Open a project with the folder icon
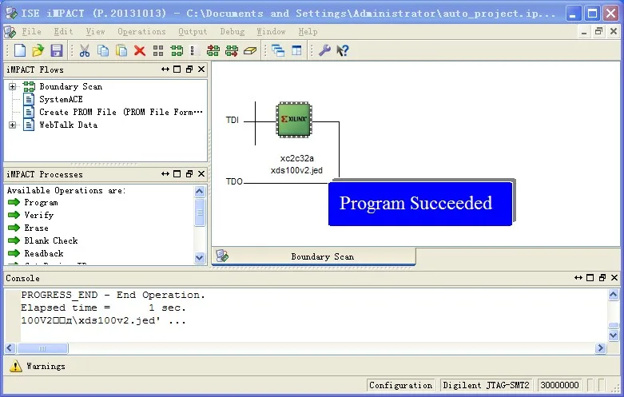This screenshot has height=397, width=624. [x=38, y=50]
